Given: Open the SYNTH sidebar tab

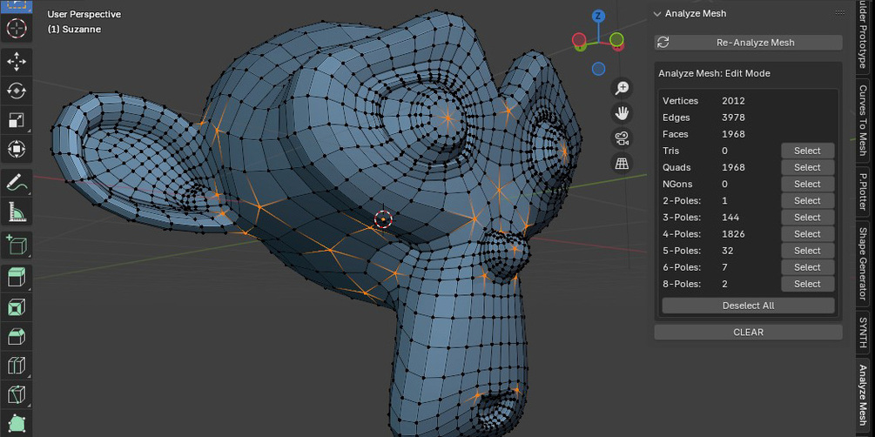Looking at the screenshot, I should click(x=863, y=331).
